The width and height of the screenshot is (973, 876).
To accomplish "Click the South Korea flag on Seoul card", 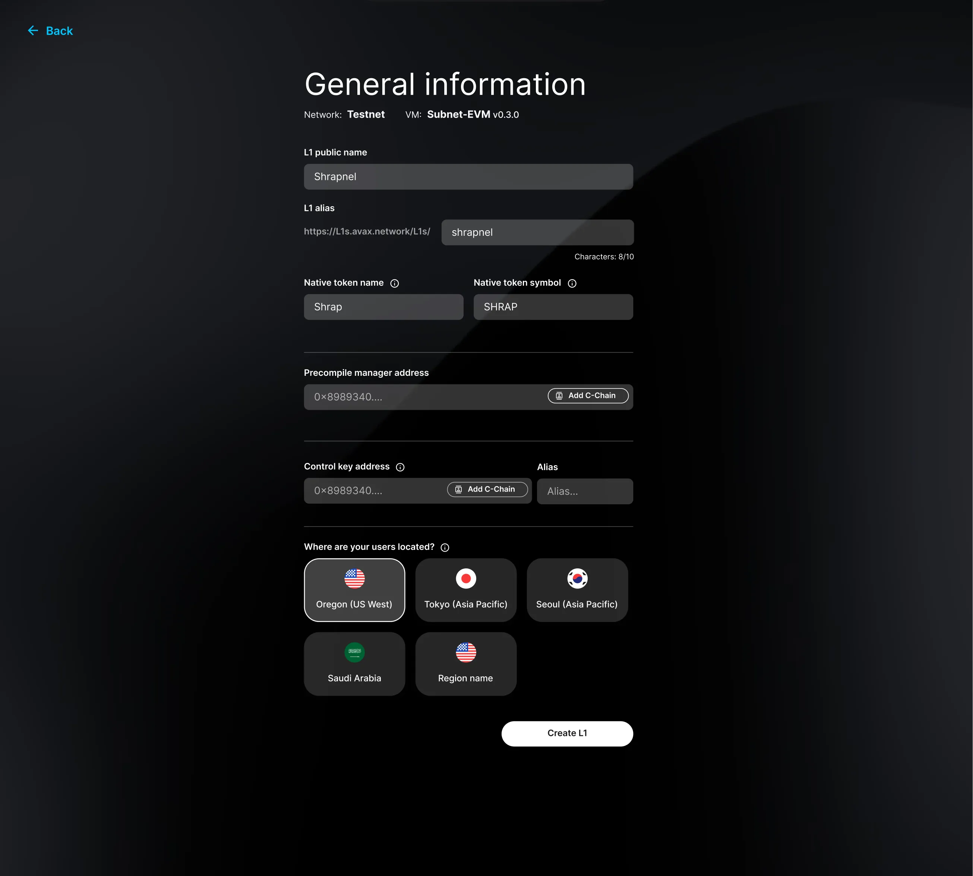I will tap(578, 578).
